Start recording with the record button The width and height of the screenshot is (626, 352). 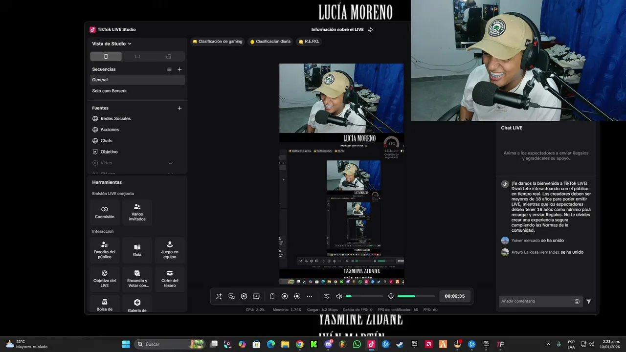[285, 296]
